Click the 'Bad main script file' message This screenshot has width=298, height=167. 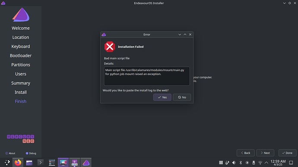click(x=117, y=58)
